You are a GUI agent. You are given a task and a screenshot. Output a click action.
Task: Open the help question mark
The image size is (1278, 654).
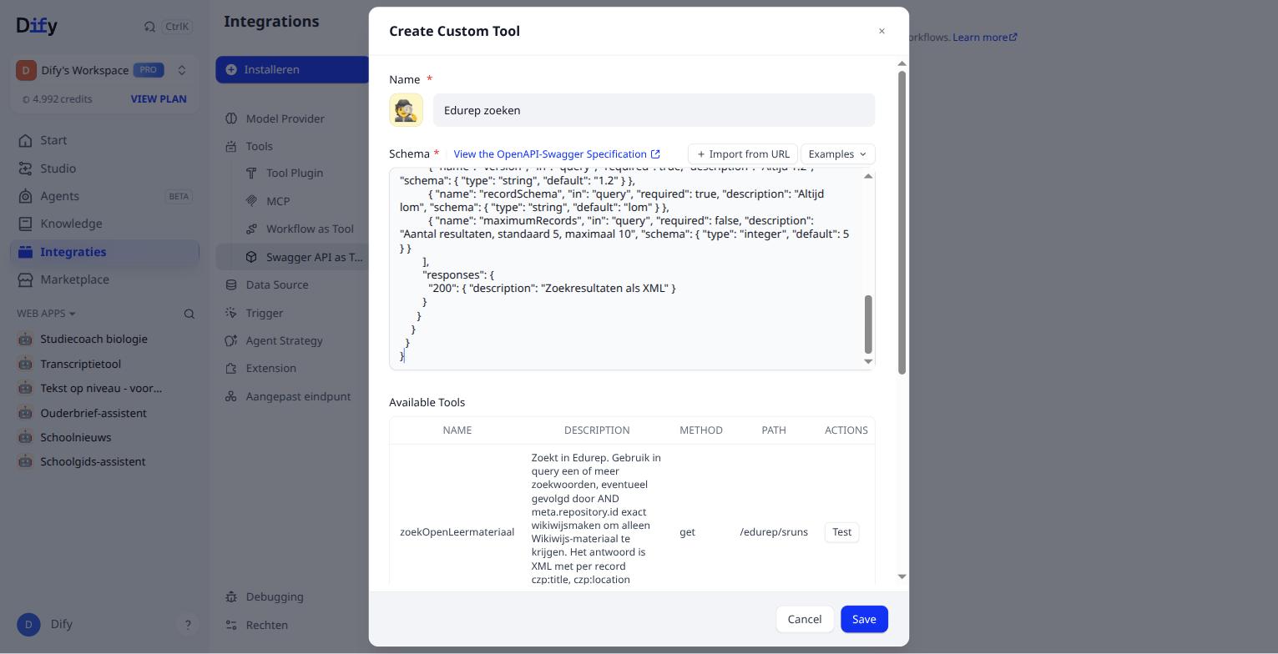click(188, 625)
